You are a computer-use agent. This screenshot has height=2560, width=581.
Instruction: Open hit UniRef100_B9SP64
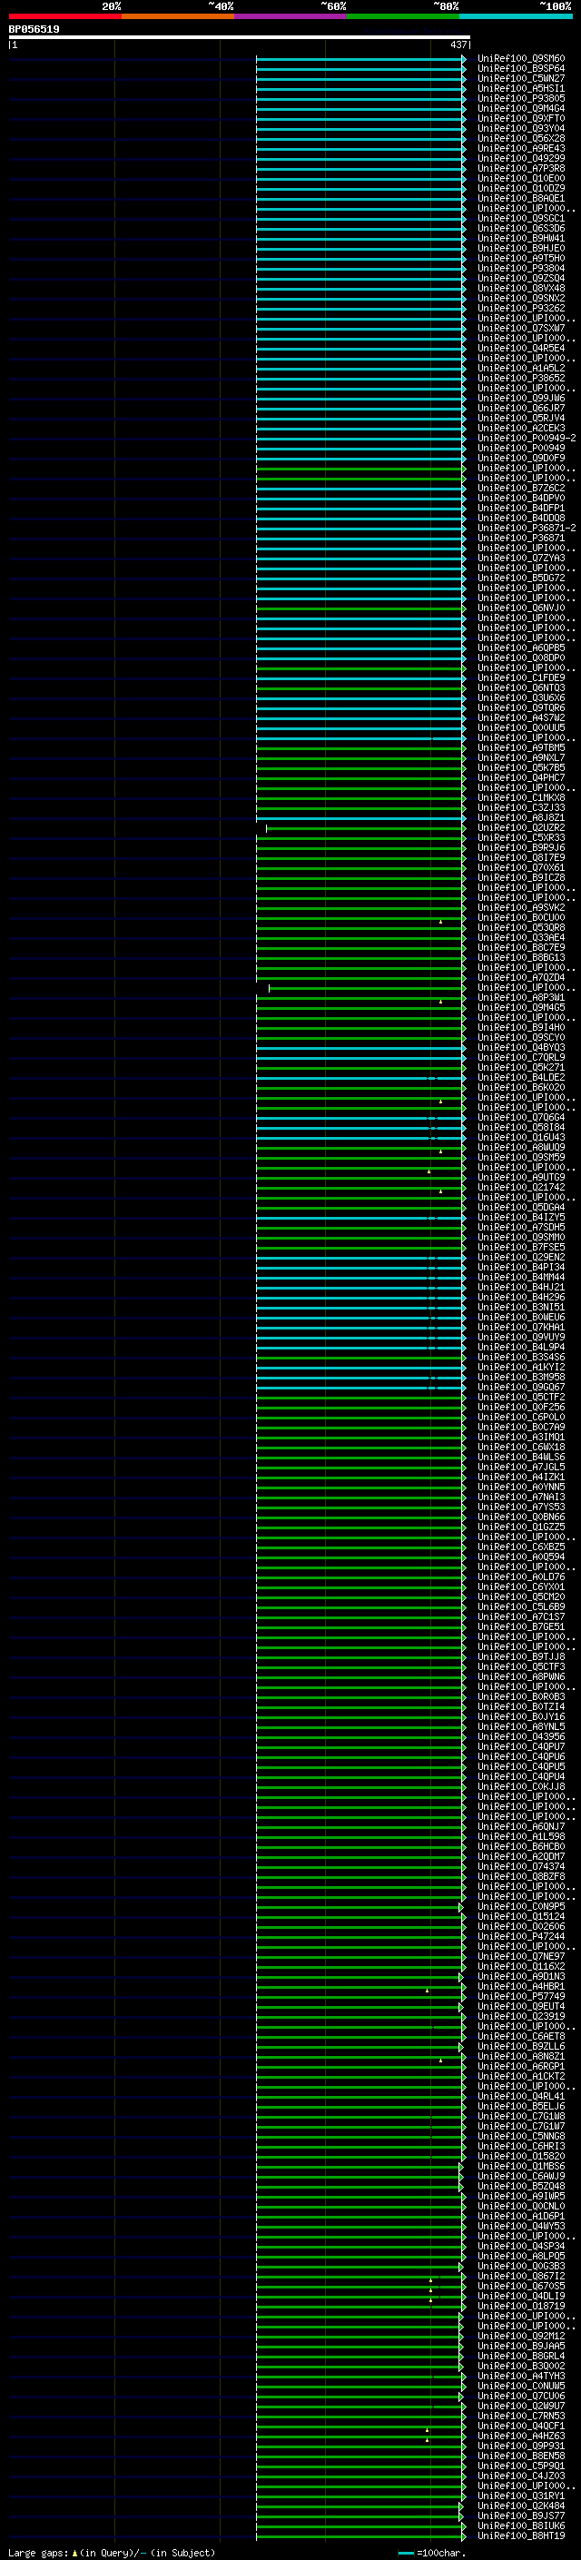click(x=521, y=69)
